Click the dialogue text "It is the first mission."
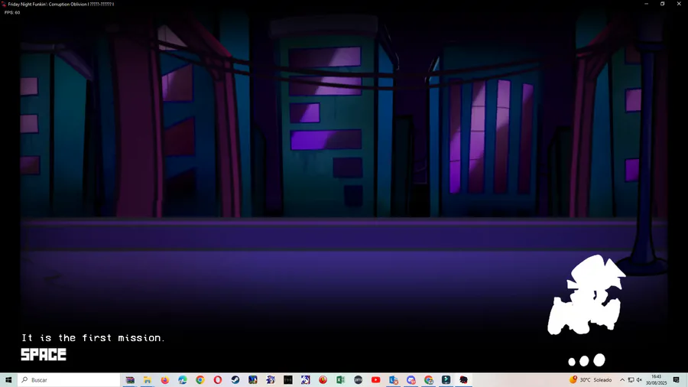This screenshot has width=688, height=387. pos(93,338)
